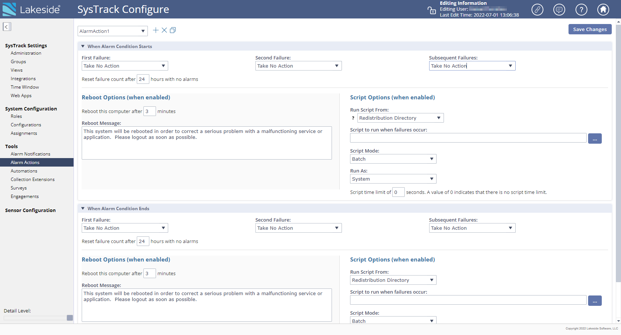
Task: Click the first Reboot Message text area
Action: pyautogui.click(x=207, y=143)
